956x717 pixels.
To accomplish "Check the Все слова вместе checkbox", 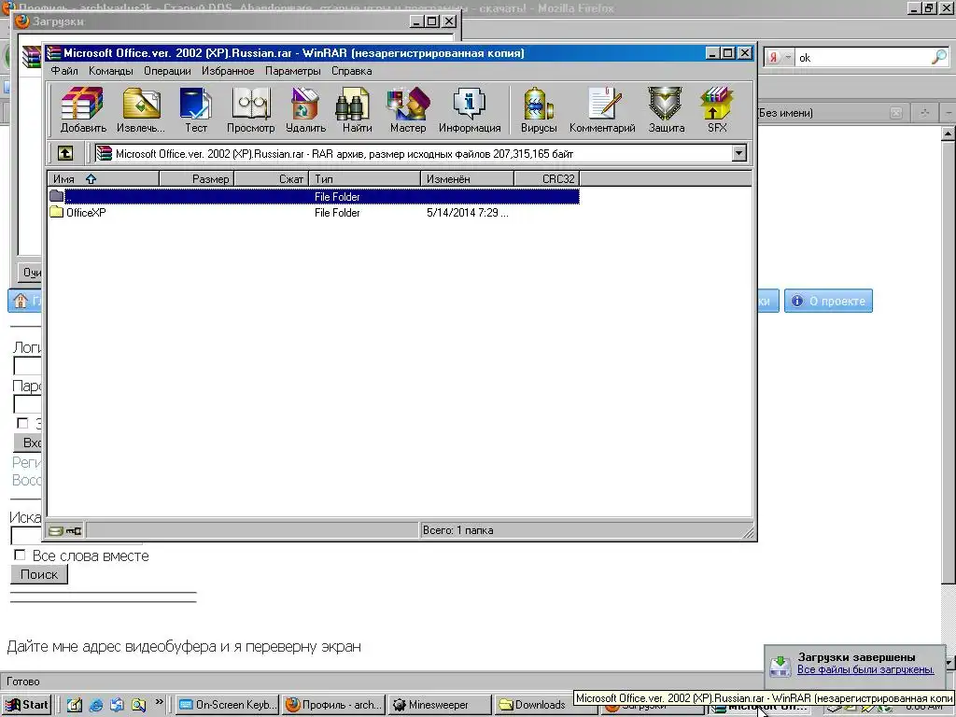I will (21, 555).
